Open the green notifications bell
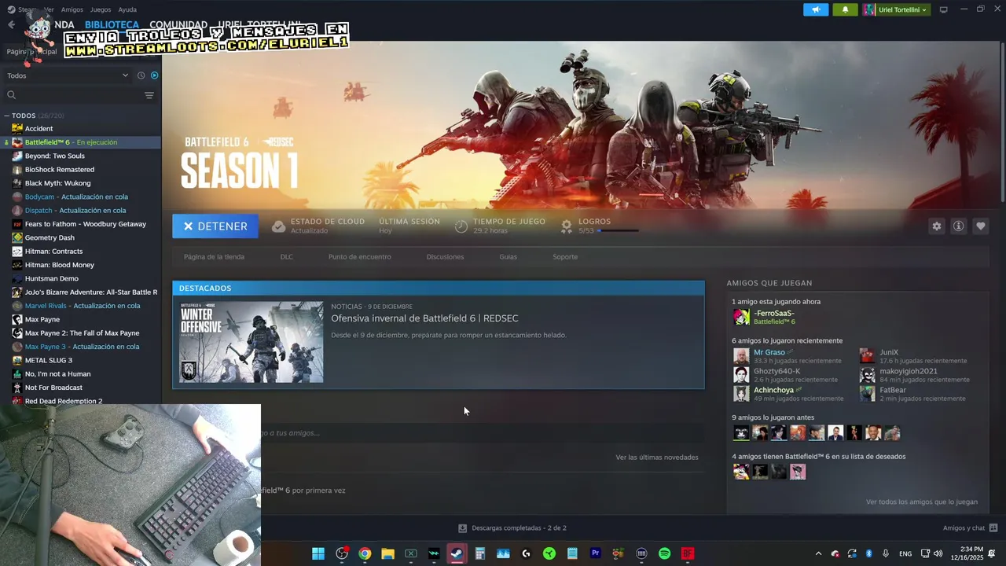Screen dimensions: 1006x566 845,9
